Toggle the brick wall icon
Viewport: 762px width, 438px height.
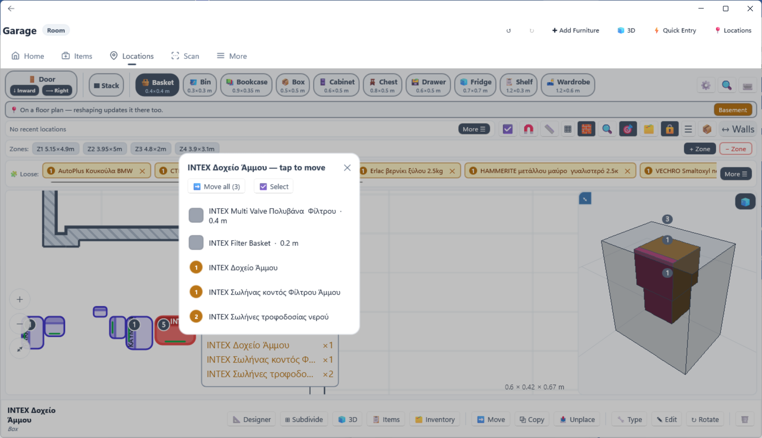click(586, 129)
